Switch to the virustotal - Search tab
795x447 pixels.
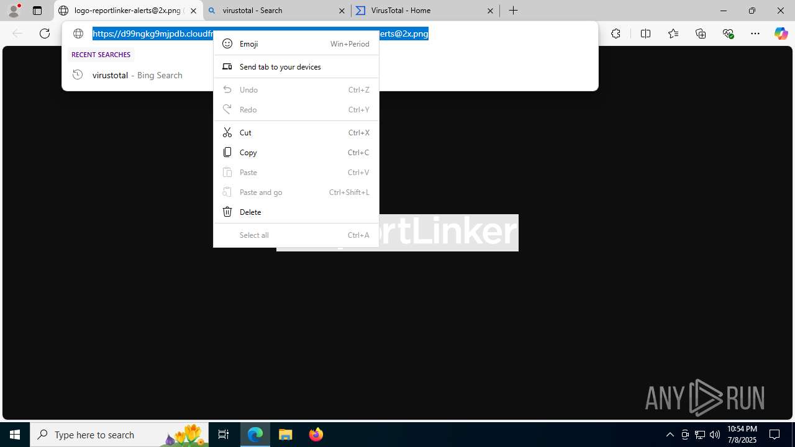coord(277,11)
